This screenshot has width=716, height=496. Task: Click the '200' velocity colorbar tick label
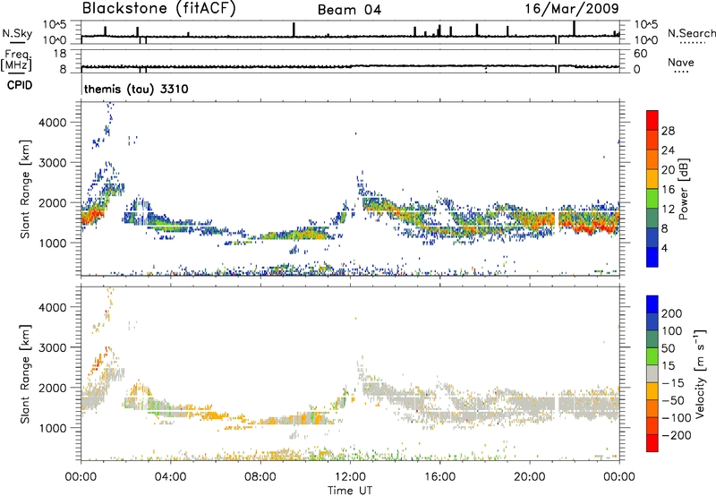pyautogui.click(x=672, y=313)
